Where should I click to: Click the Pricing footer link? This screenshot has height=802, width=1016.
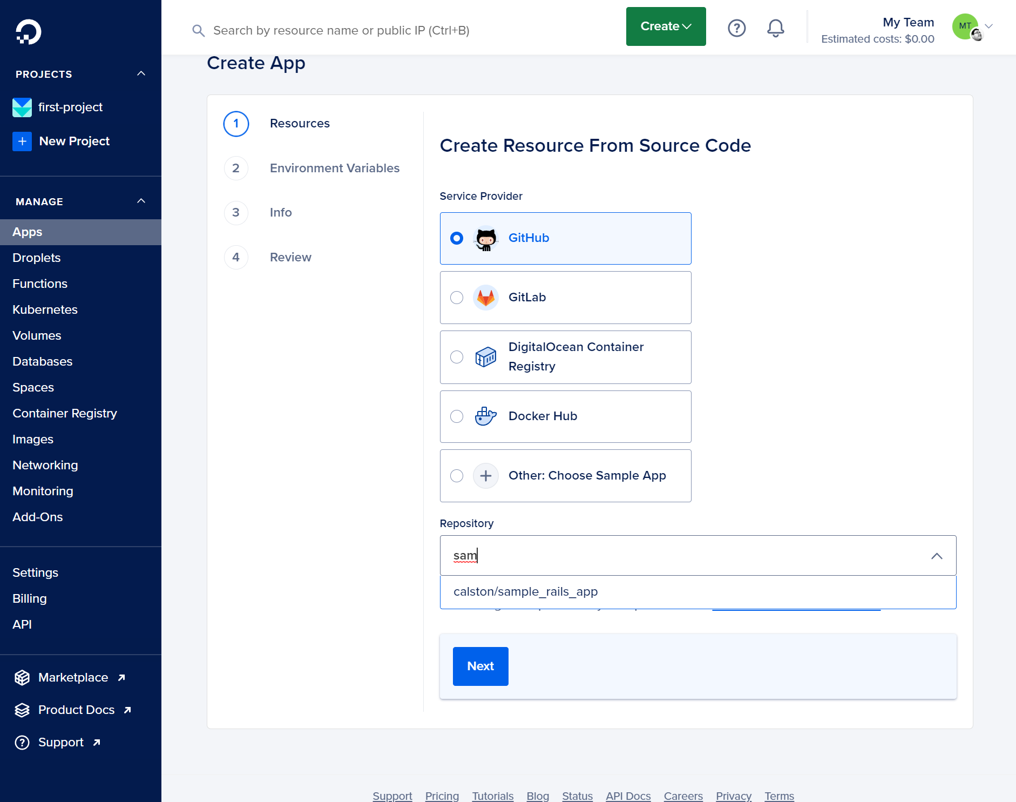coord(442,796)
